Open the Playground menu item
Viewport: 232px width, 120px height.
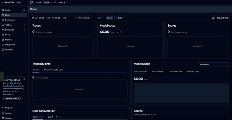(x=14, y=45)
